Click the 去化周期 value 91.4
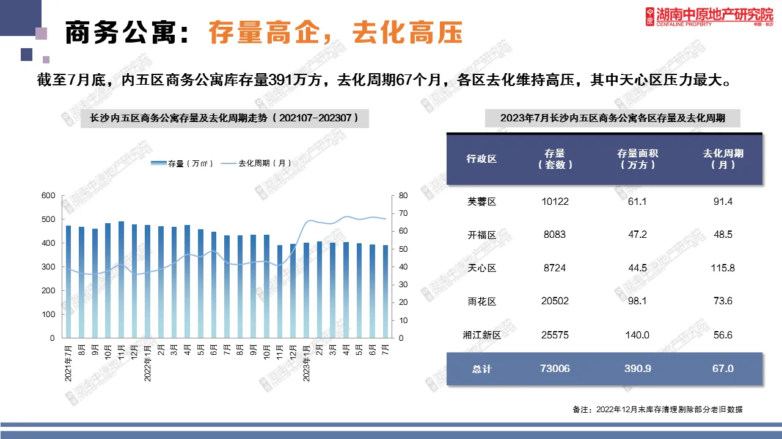 (x=723, y=201)
